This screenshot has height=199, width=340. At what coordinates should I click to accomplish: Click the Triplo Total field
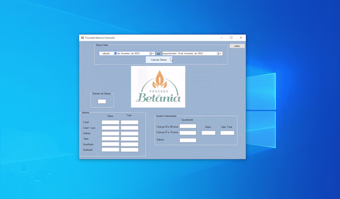pyautogui.click(x=130, y=139)
